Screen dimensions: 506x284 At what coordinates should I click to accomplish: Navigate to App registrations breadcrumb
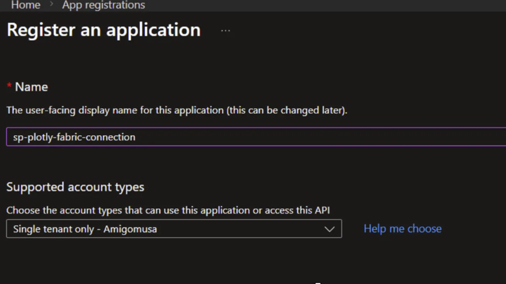(x=103, y=5)
